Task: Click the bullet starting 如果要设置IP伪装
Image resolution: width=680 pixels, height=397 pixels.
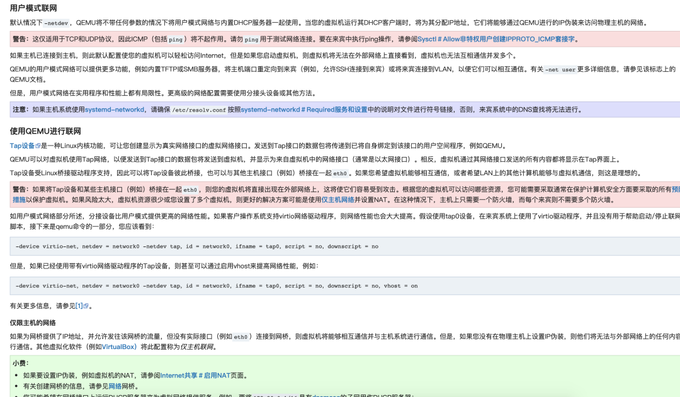Action: click(136, 376)
